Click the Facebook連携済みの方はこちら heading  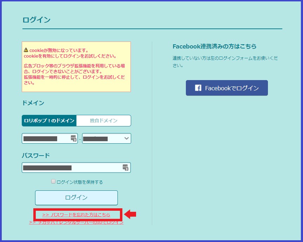(215, 46)
